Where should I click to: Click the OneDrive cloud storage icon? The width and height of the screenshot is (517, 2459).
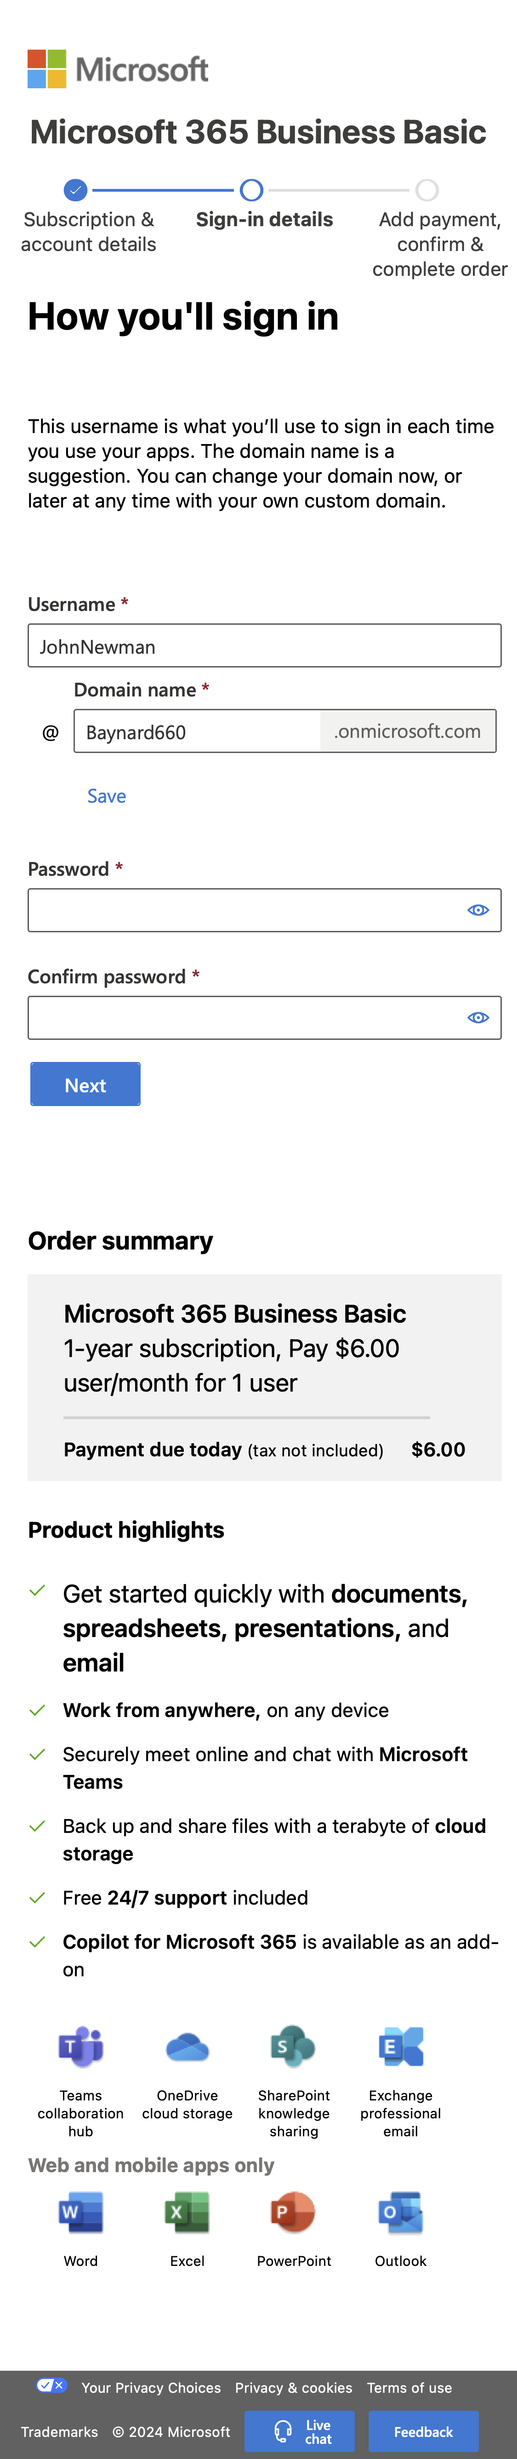pos(187,2048)
